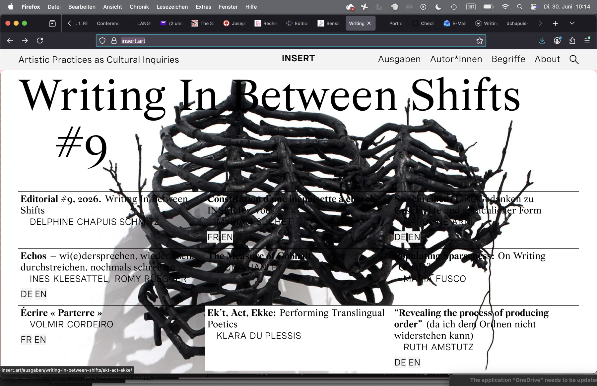Open the Begriffe navigation link

click(508, 59)
